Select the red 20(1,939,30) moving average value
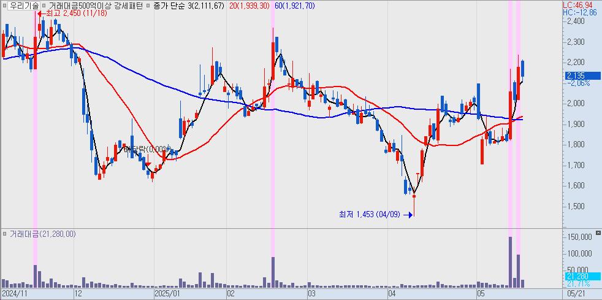The width and height of the screenshot is (602, 300). [250, 6]
